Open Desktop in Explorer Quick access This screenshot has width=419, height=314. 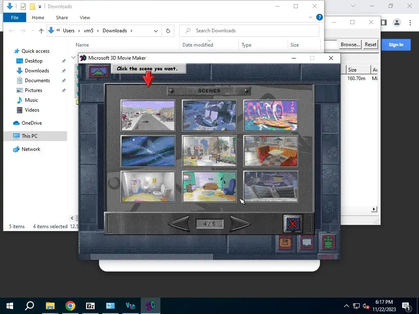[x=34, y=61]
